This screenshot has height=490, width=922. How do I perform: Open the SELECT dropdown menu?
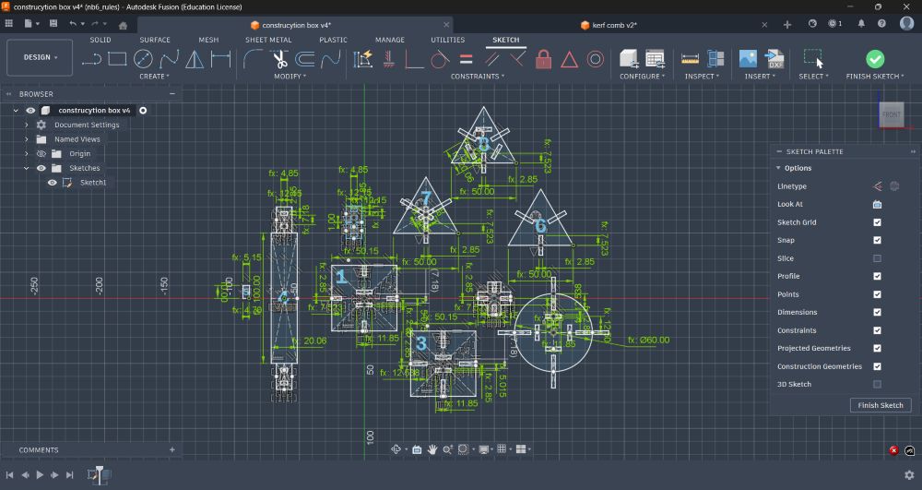coord(813,77)
